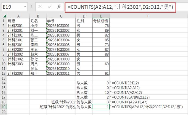
Task: Select column F header
Action: (x=148, y=16)
